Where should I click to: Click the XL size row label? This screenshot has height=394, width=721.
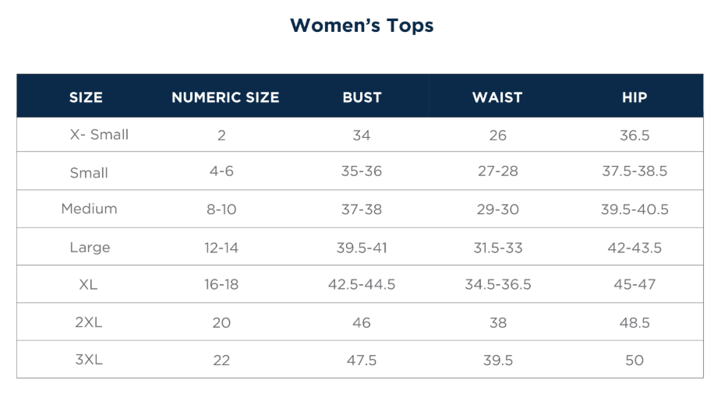88,284
